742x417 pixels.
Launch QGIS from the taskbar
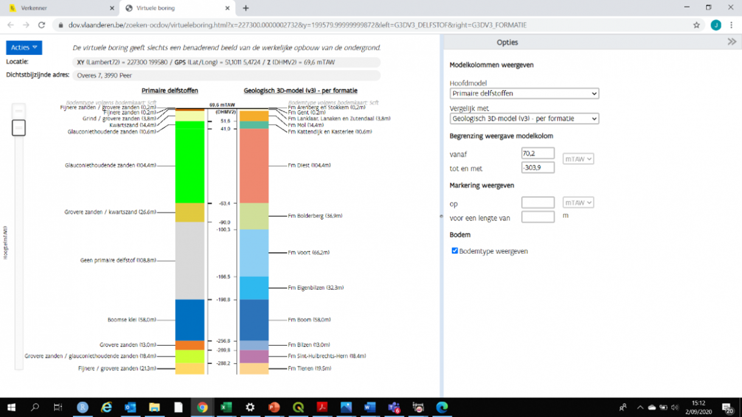click(x=297, y=407)
